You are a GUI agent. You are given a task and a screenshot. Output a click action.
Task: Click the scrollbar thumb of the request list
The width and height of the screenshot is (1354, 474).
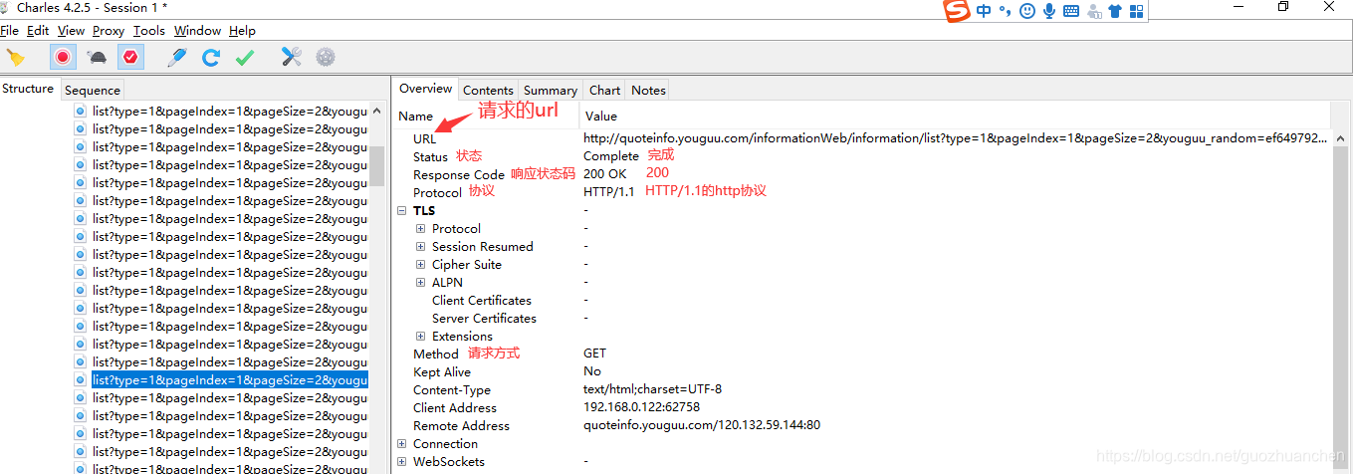[377, 166]
